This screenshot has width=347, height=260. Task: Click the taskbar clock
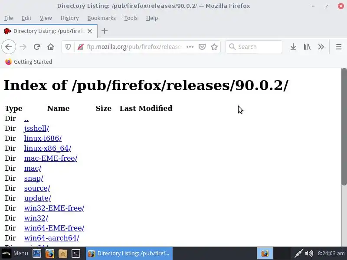click(331, 253)
